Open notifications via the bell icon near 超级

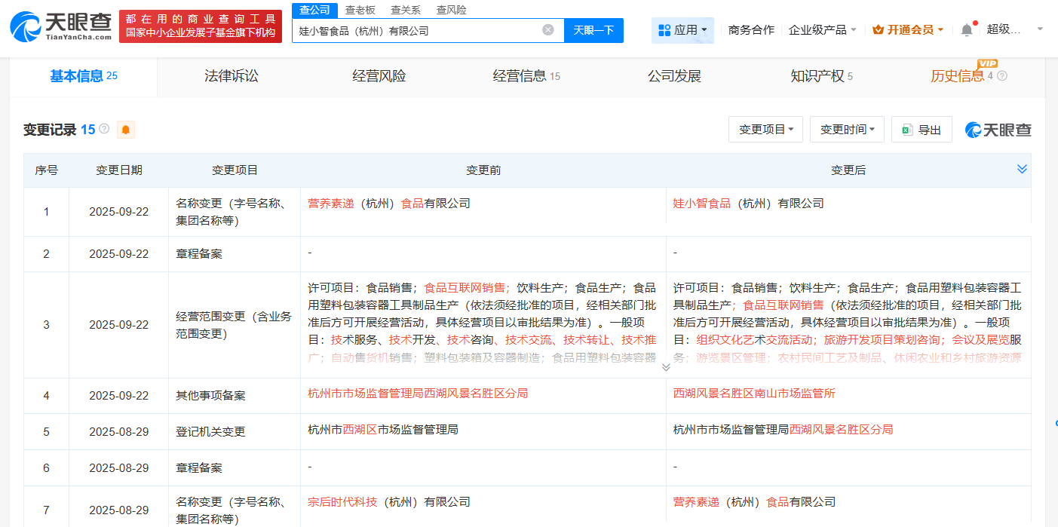coord(966,28)
